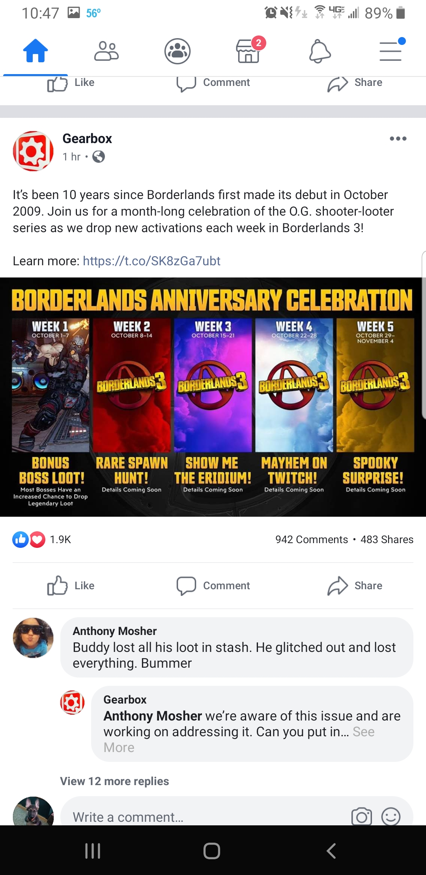Share the Gearbox anniversary post
426x875 pixels.
tap(355, 586)
